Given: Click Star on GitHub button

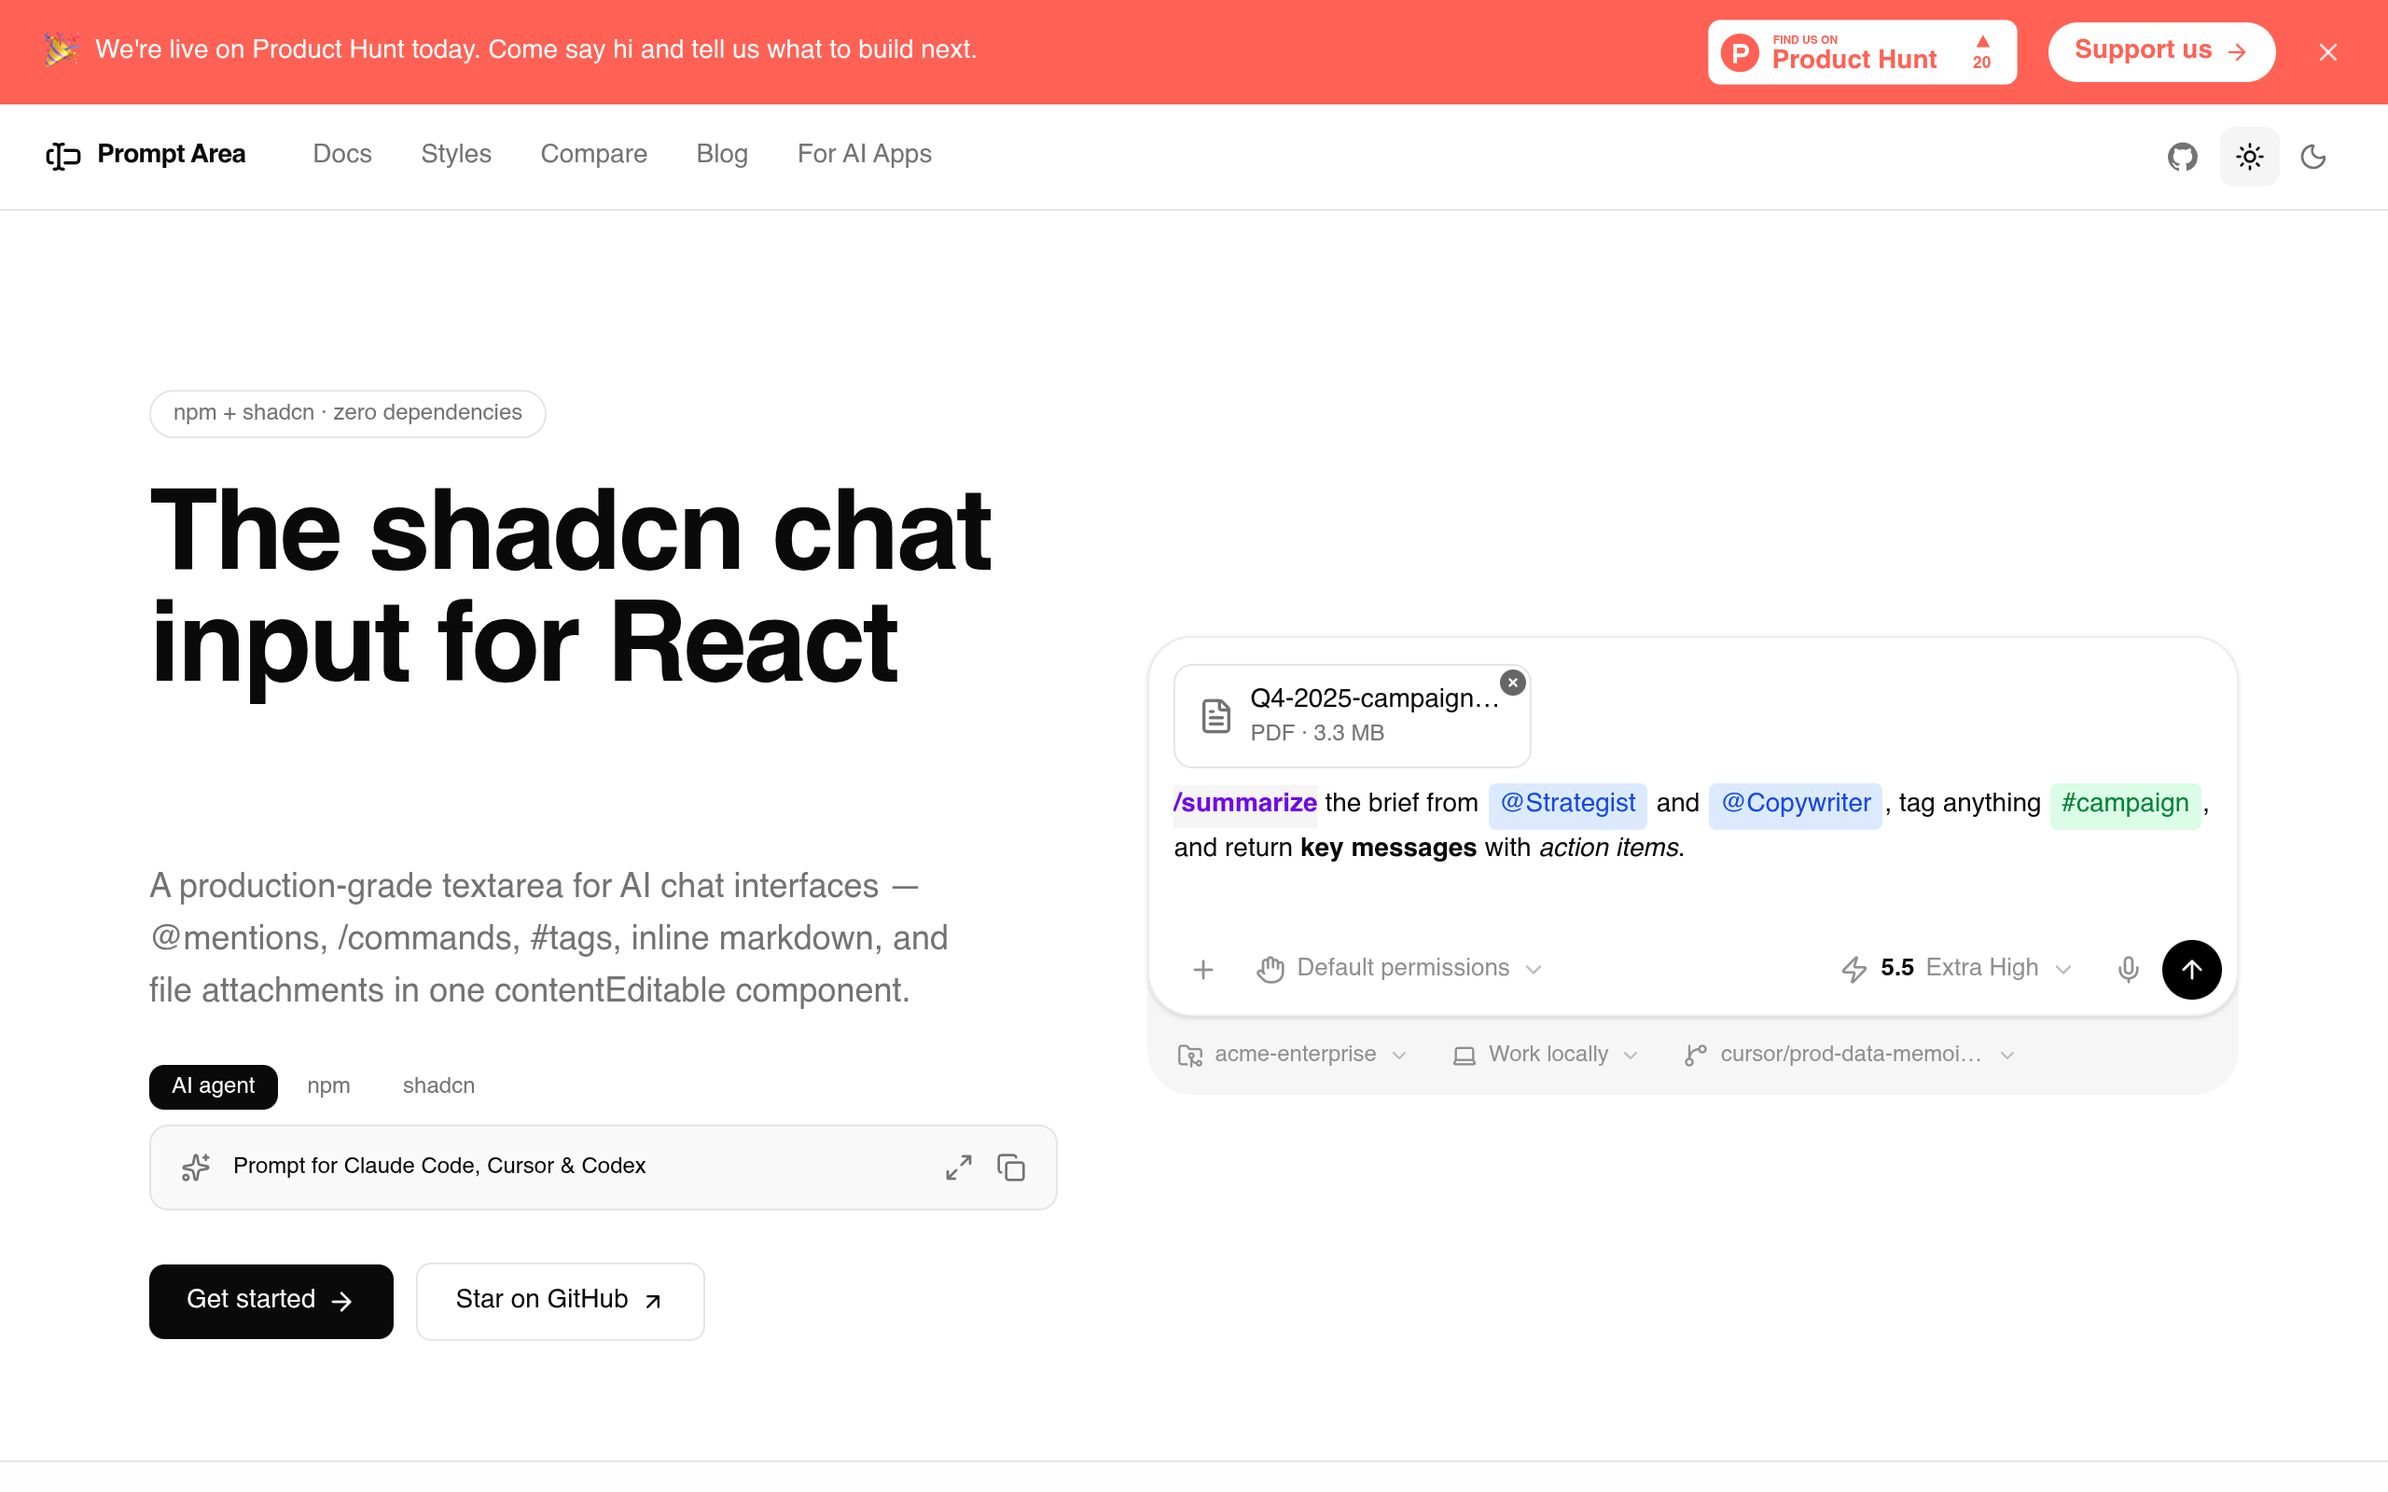Looking at the screenshot, I should tap(560, 1301).
